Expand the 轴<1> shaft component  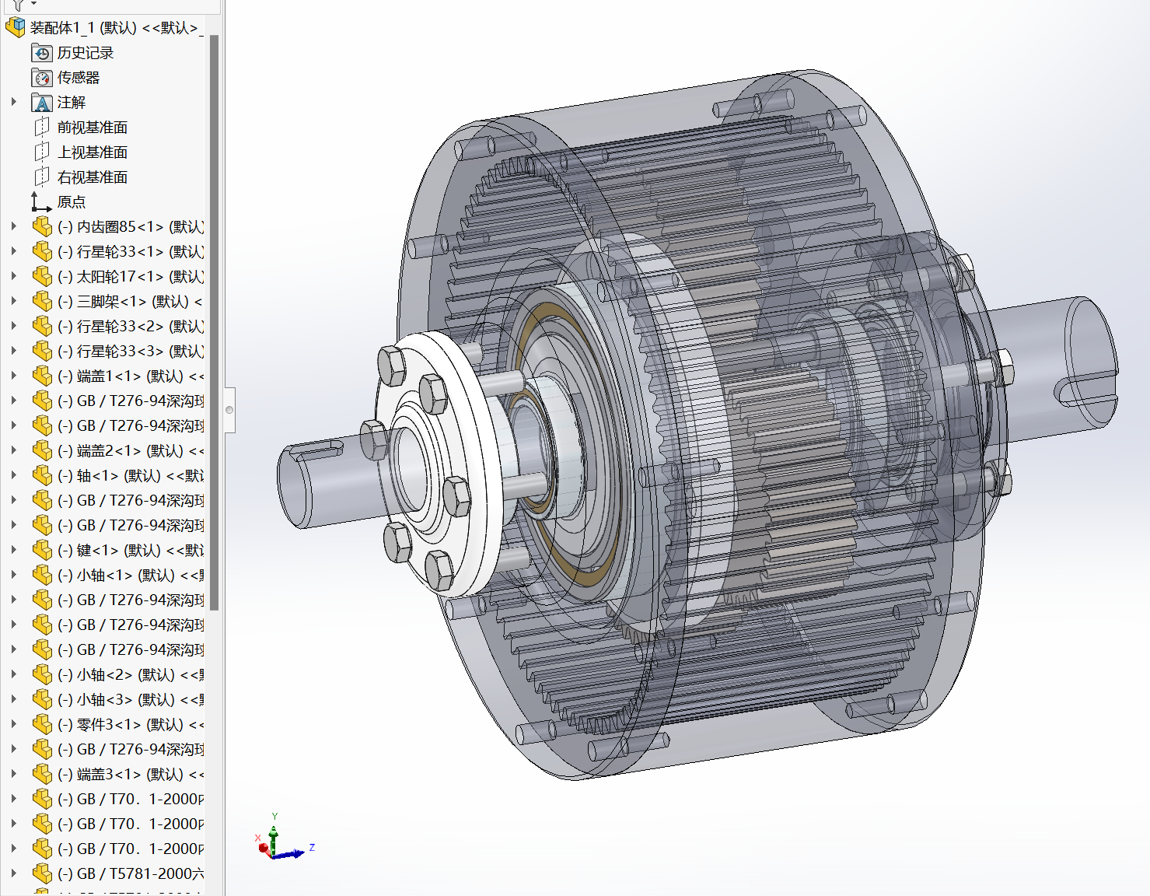tap(13, 475)
